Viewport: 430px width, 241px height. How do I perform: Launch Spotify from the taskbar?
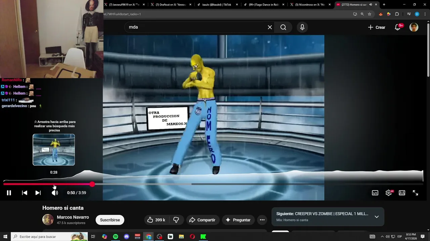pyautogui.click(x=116, y=237)
